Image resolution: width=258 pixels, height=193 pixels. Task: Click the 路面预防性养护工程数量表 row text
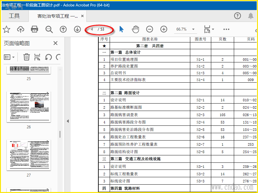(134, 144)
